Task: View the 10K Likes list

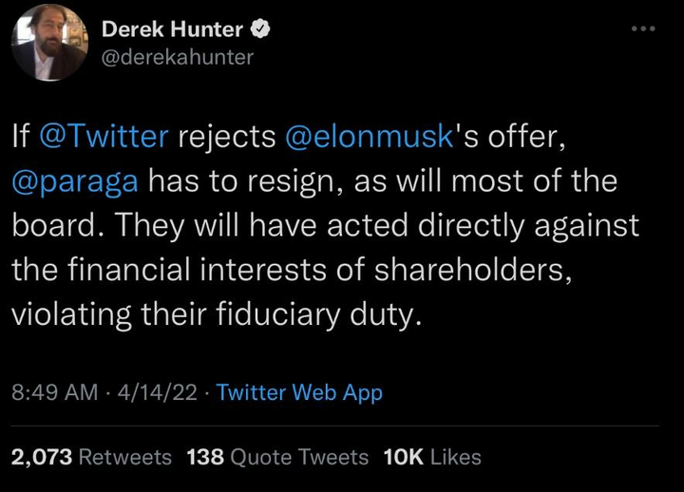Action: (x=431, y=457)
